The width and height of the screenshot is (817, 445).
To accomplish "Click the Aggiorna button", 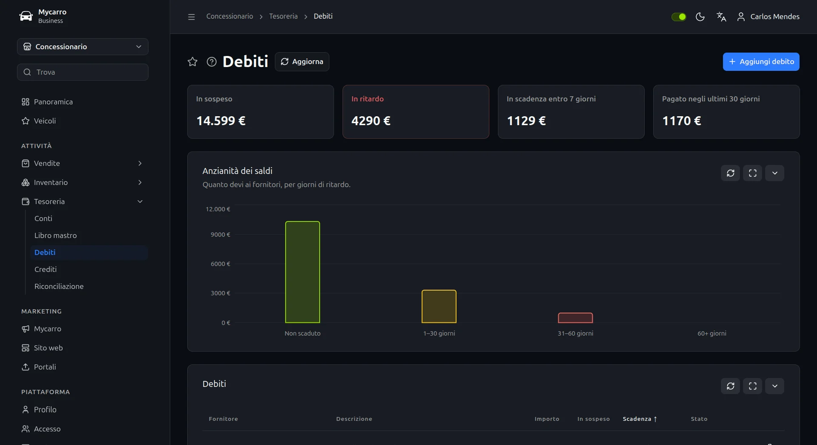I will (x=302, y=62).
